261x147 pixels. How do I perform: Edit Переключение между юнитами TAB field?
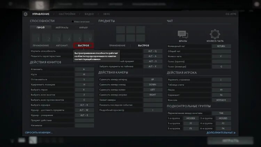click(221, 113)
